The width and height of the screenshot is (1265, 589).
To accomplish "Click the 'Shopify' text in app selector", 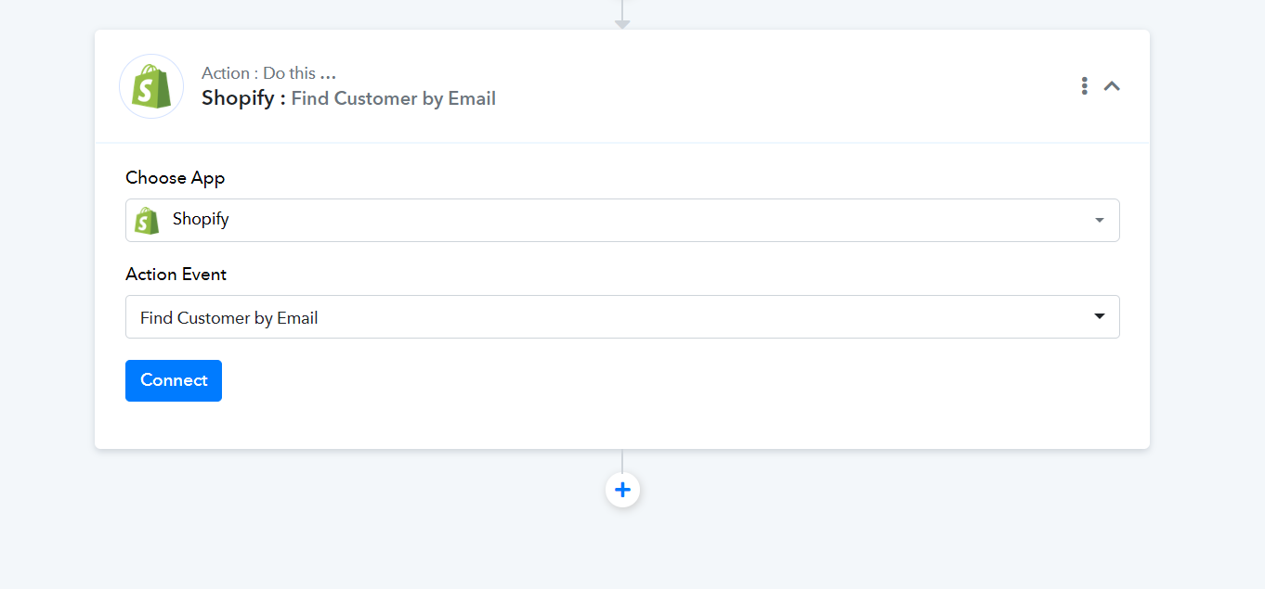I will (201, 220).
